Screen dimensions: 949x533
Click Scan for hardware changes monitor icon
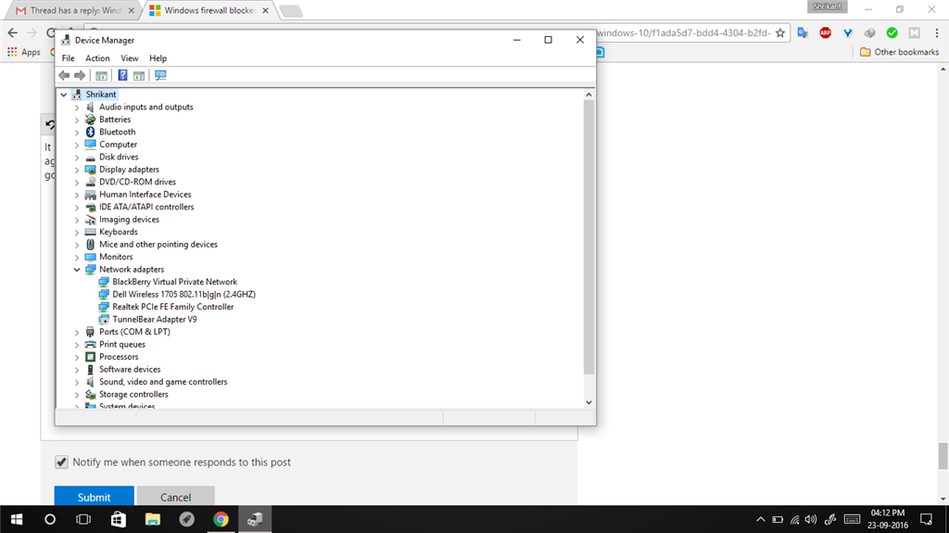click(x=160, y=76)
